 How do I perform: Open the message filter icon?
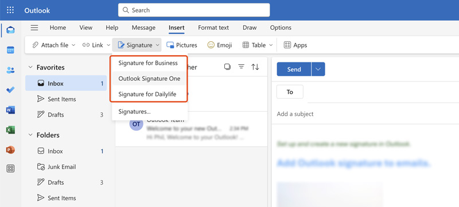pos(241,67)
